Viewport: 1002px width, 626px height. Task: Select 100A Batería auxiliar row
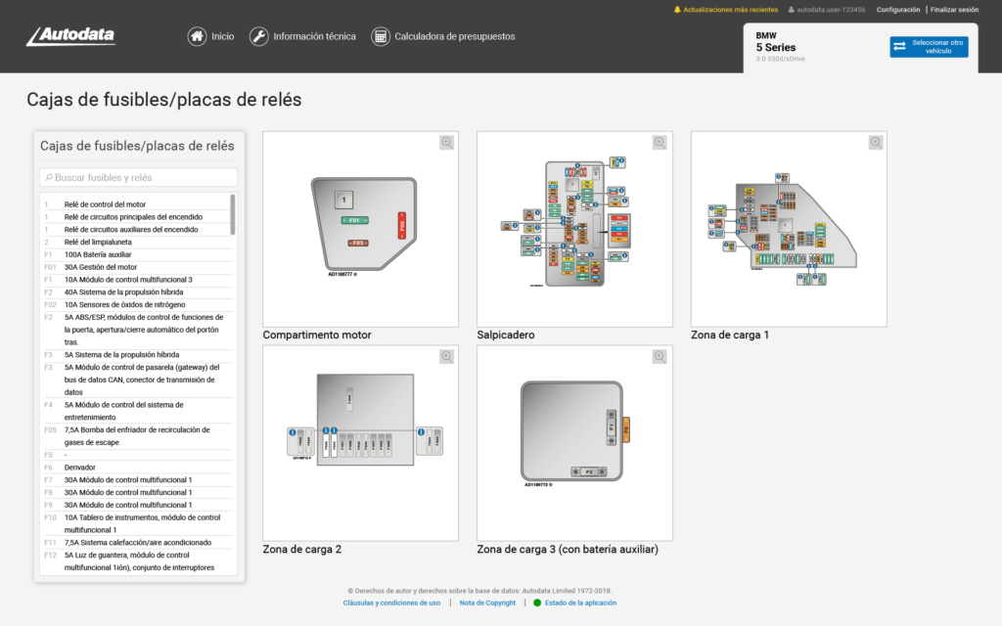(137, 254)
